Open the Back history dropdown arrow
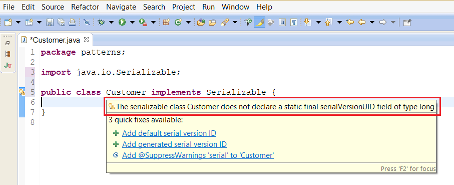 pos(372,23)
